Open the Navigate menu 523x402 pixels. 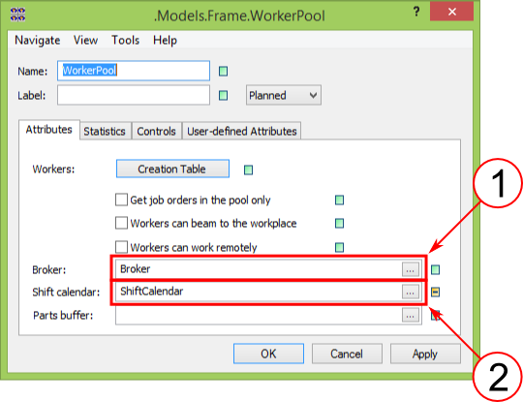click(38, 41)
